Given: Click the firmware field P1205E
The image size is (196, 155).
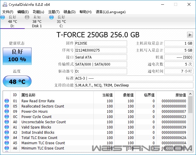Looking at the screenshot, I should pos(101,43).
